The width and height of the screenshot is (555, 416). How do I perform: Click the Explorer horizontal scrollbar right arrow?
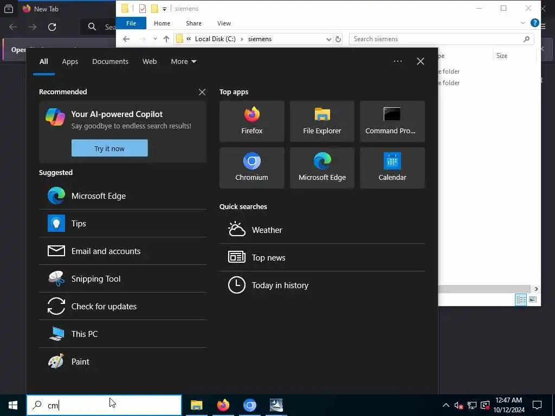click(x=536, y=289)
